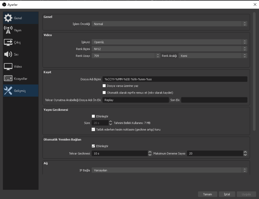Select the Video settings tab
The height and width of the screenshot is (199, 259).
21,67
